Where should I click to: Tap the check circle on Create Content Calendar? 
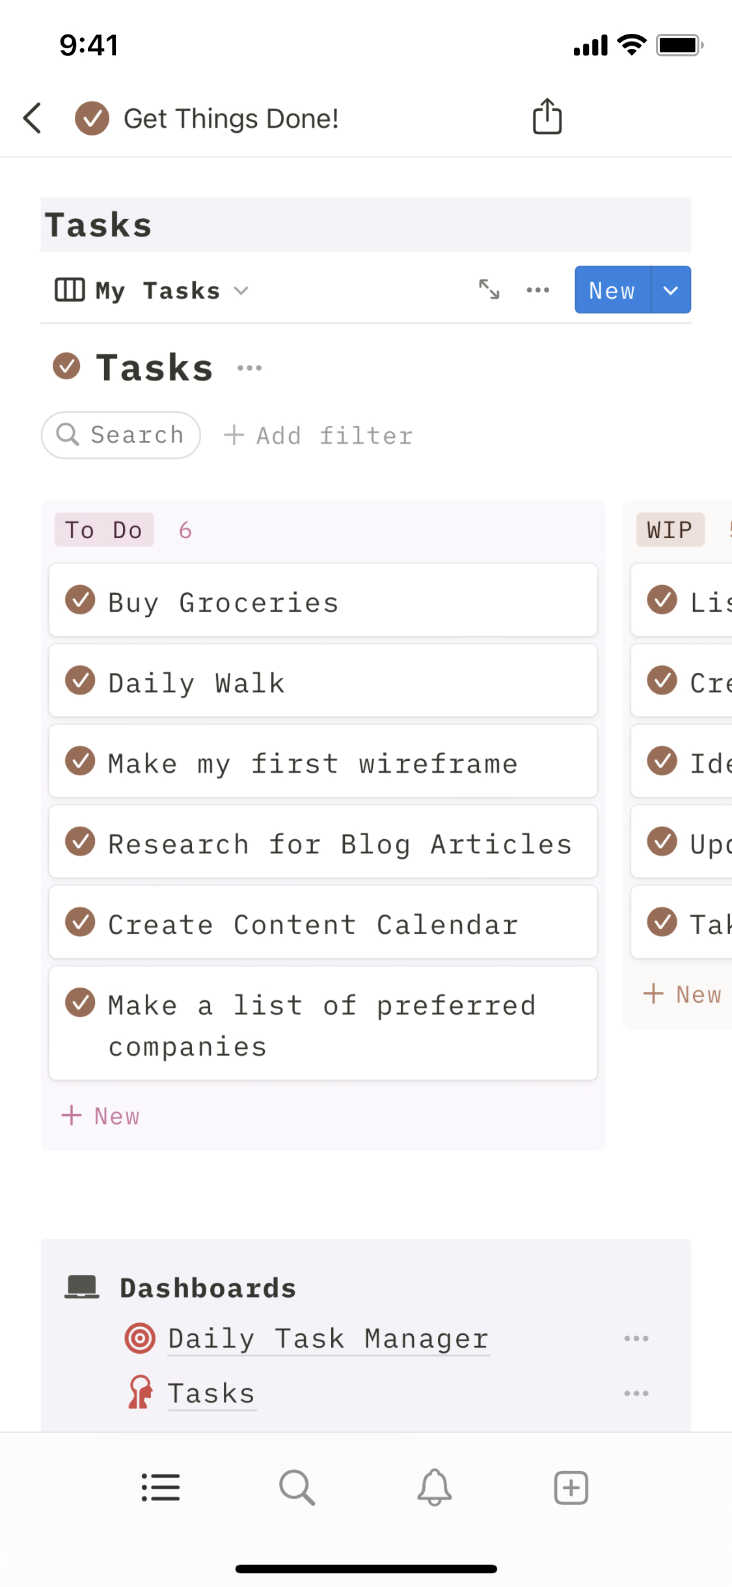pos(81,922)
